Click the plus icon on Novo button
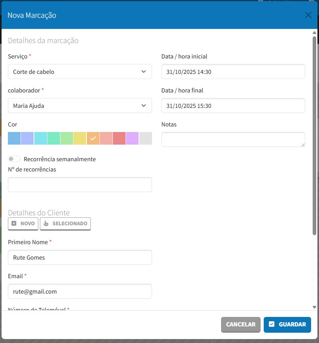This screenshot has height=343, width=319. (x=14, y=223)
